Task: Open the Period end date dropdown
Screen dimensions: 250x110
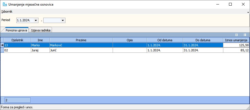Action: tap(63, 20)
